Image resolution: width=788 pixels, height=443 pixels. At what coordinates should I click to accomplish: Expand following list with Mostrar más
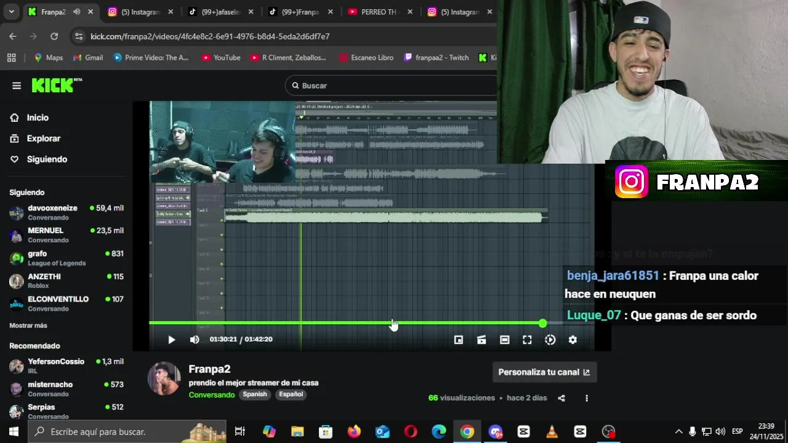[28, 325]
